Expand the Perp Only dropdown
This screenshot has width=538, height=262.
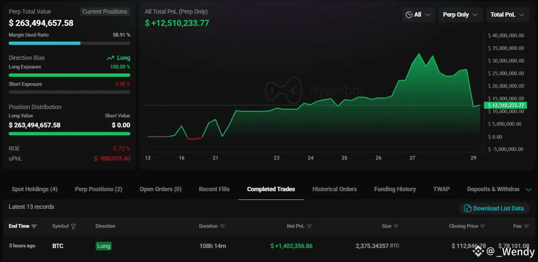[x=460, y=15]
